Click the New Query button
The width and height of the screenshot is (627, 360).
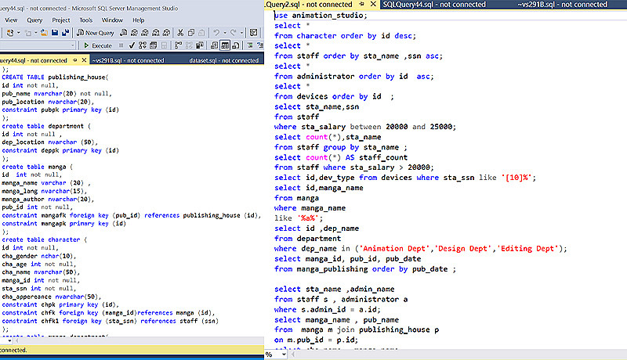click(96, 33)
